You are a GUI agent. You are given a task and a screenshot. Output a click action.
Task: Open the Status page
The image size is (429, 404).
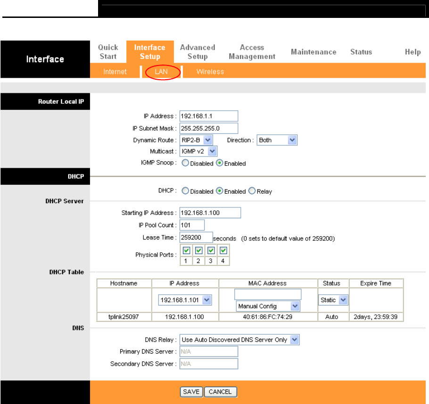(361, 52)
